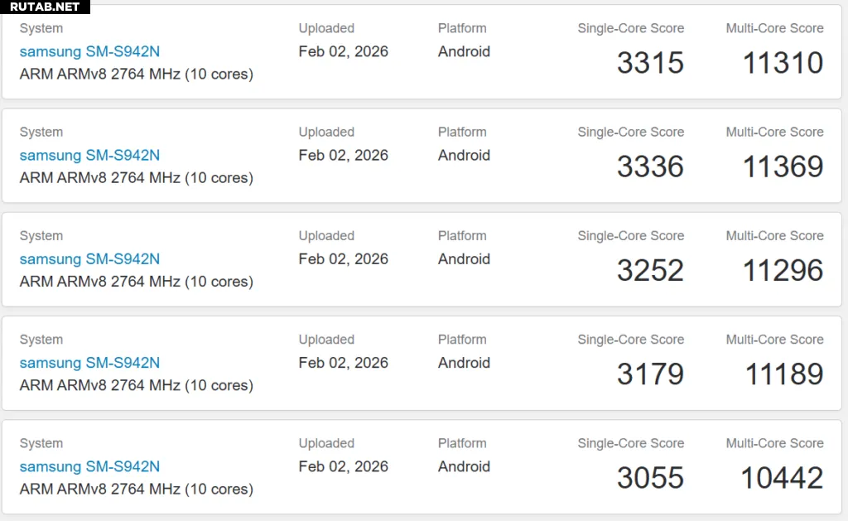Click the multi-core score 11296

tap(783, 271)
